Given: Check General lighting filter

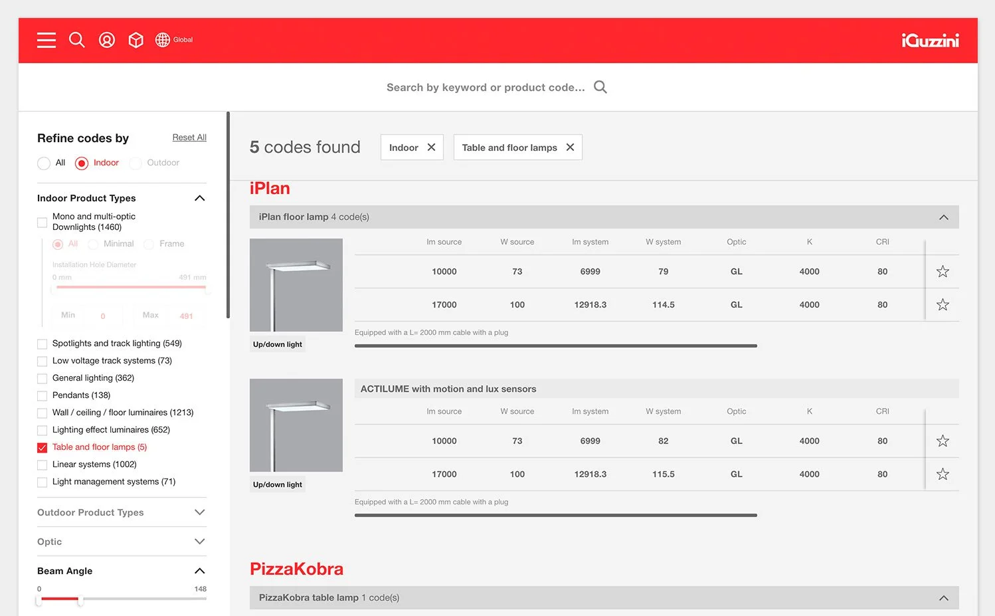Looking at the screenshot, I should 43,378.
